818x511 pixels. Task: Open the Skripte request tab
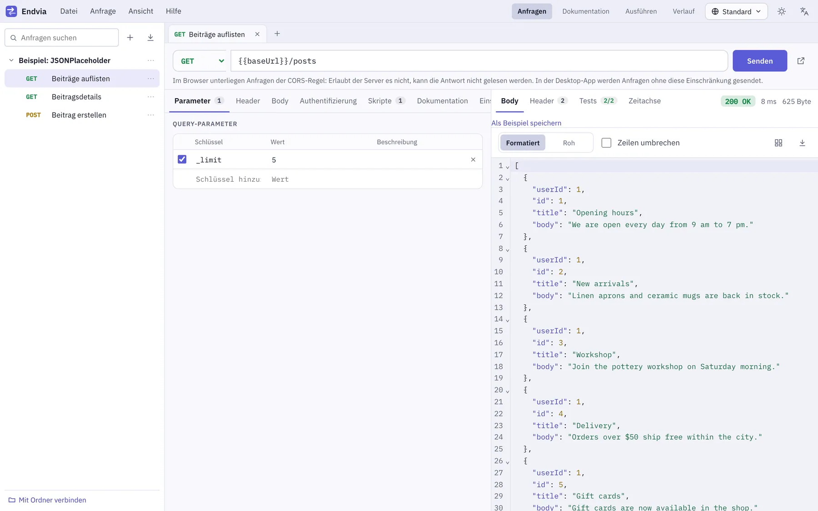386,101
